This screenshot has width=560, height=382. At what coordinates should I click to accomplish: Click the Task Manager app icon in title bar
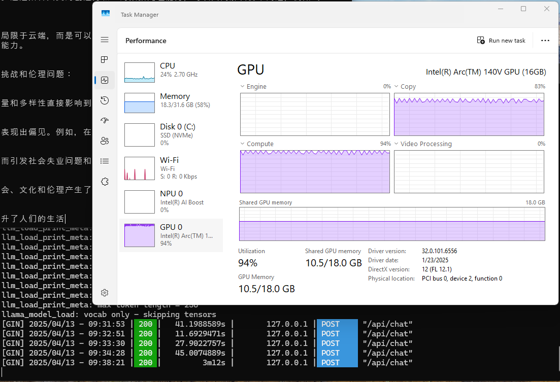(106, 14)
